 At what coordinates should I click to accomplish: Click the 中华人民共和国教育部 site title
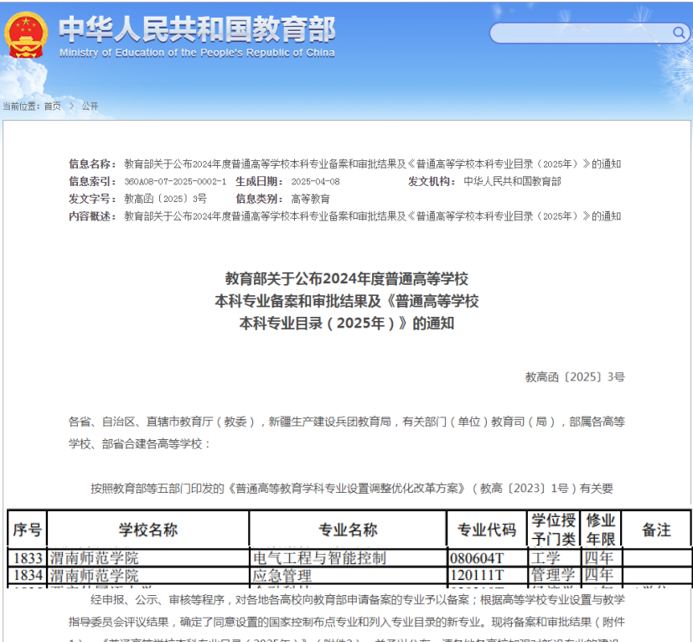[x=197, y=29]
